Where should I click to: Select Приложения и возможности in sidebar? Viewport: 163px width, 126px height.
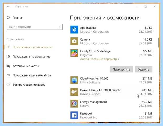click(32, 47)
